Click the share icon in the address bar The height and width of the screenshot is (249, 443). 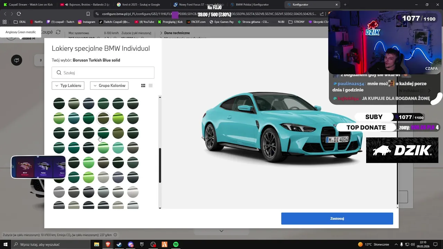coord(322,14)
